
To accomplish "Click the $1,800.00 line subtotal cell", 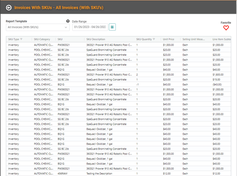I will pos(218,75).
